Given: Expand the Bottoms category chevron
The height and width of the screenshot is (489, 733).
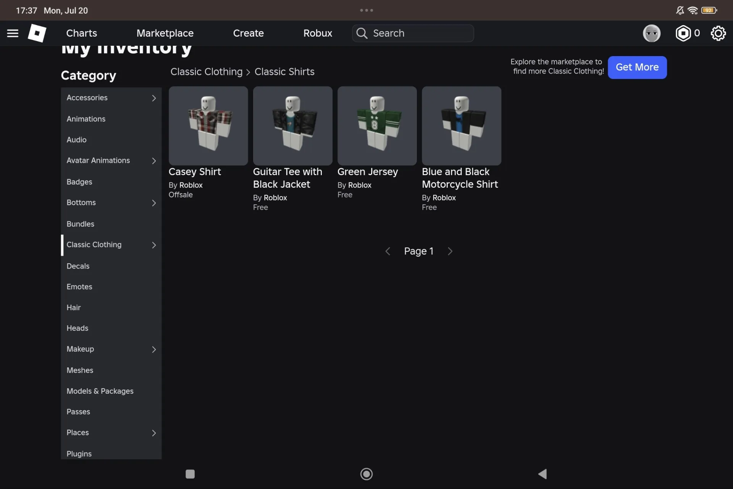Looking at the screenshot, I should pyautogui.click(x=154, y=203).
